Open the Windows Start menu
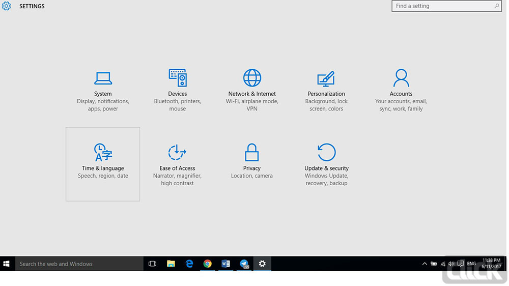Image resolution: width=509 pixels, height=286 pixels. 7,264
